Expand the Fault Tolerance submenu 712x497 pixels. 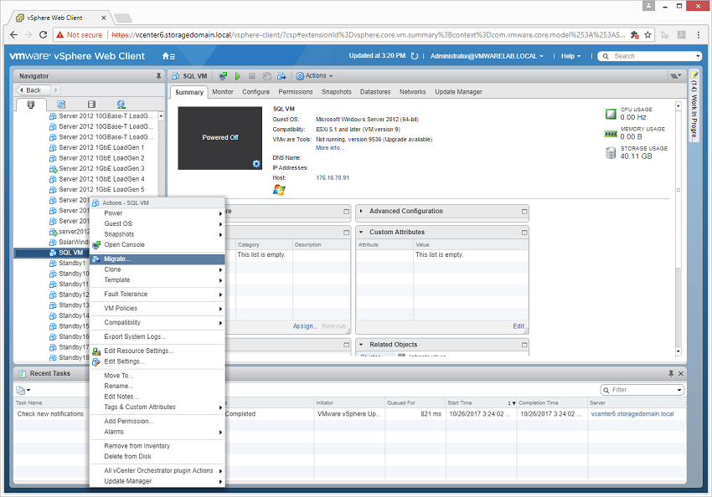pos(157,295)
